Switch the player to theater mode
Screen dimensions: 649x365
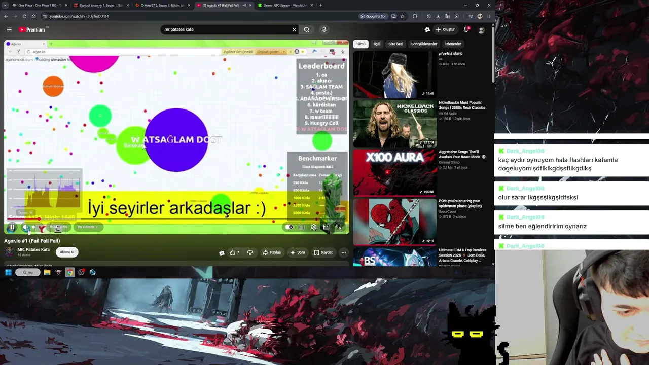pos(327,227)
